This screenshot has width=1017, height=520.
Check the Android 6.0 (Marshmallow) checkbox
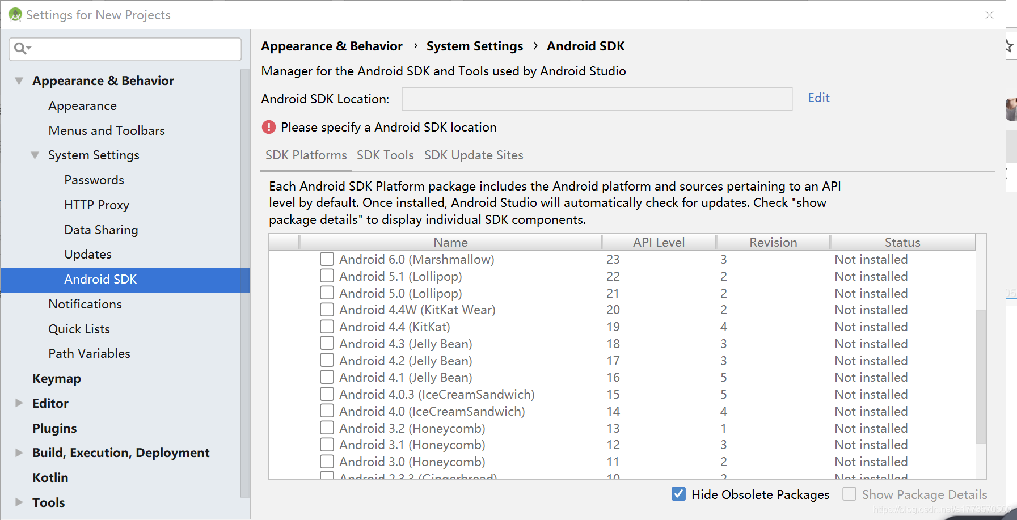coord(327,259)
